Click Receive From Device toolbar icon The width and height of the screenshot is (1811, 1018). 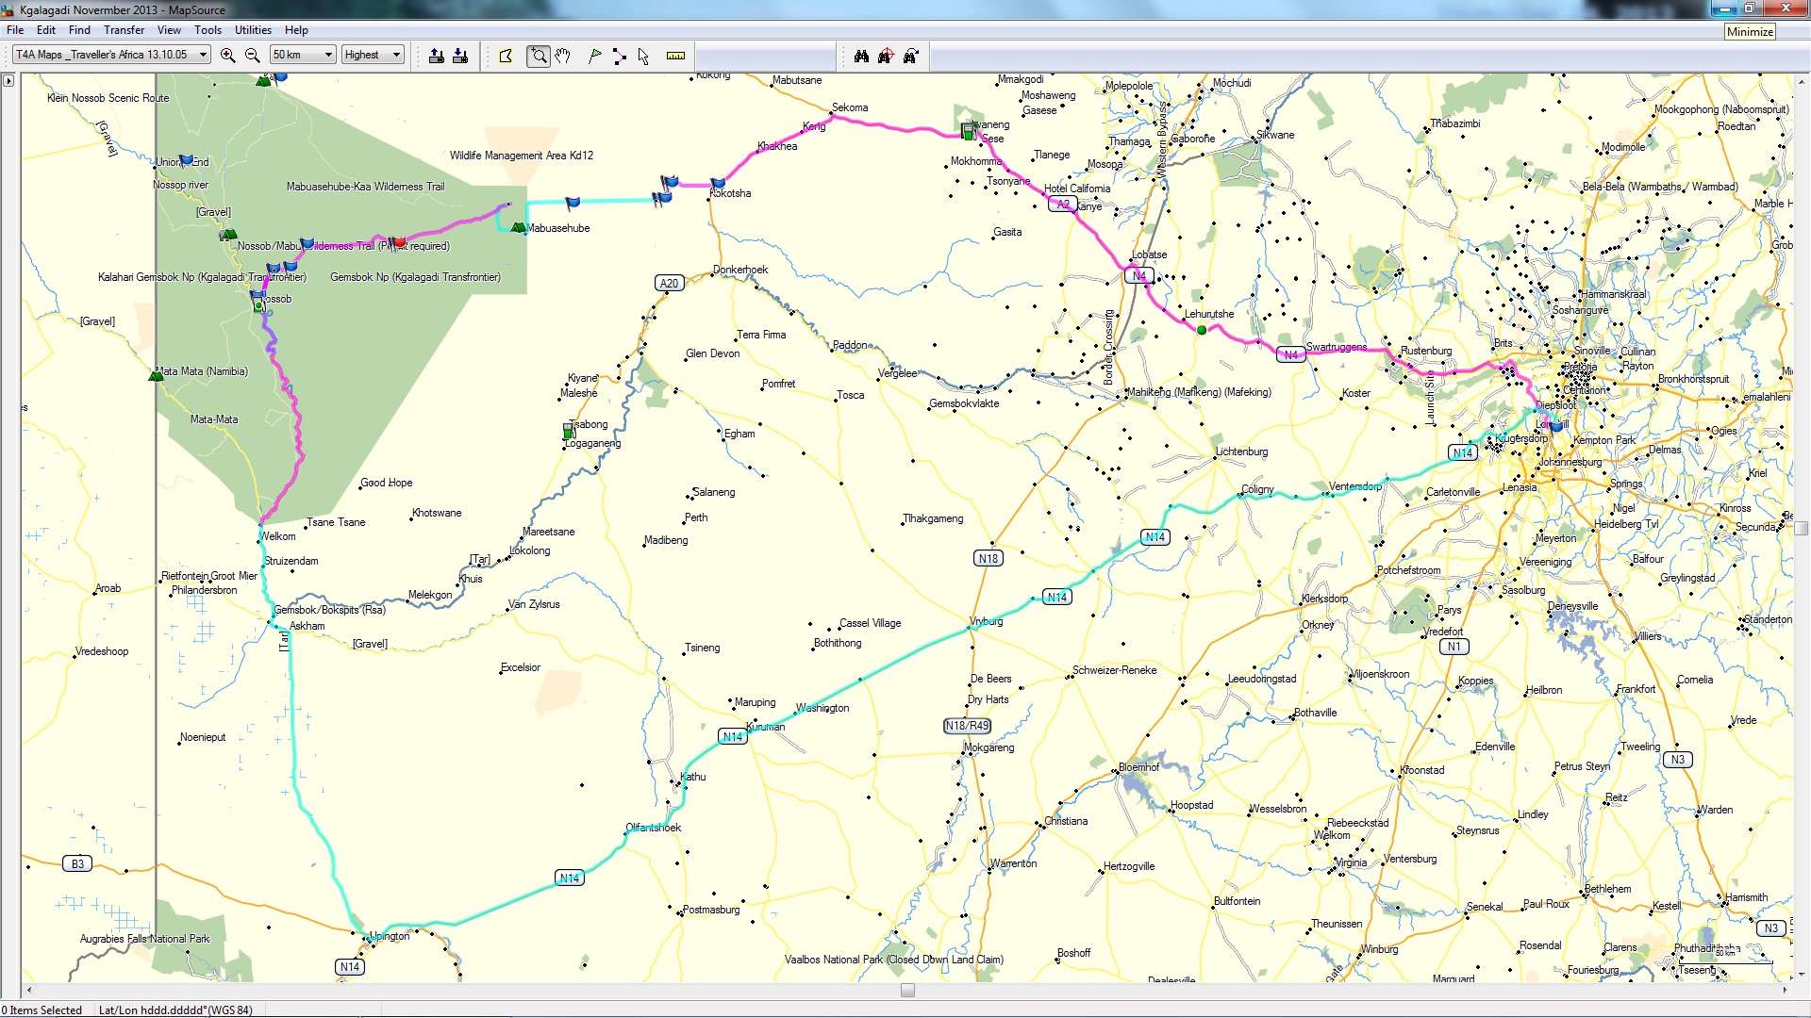pyautogui.click(x=460, y=56)
